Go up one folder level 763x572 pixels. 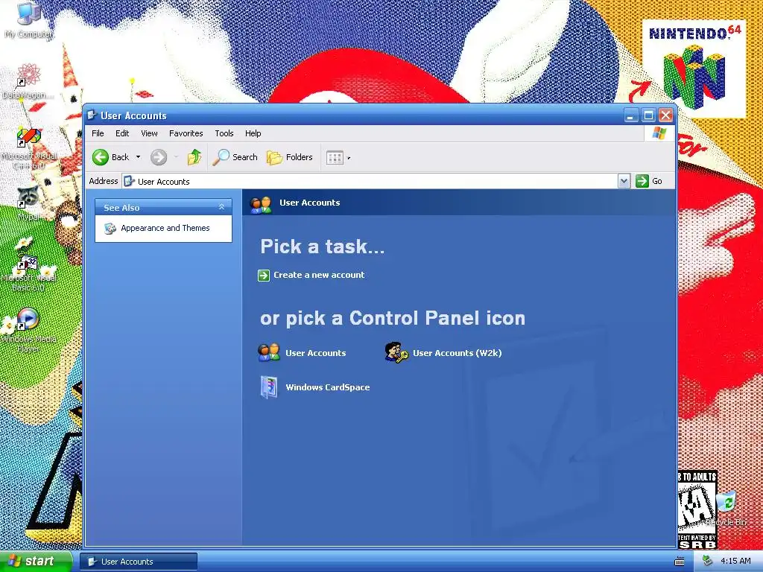(x=194, y=157)
